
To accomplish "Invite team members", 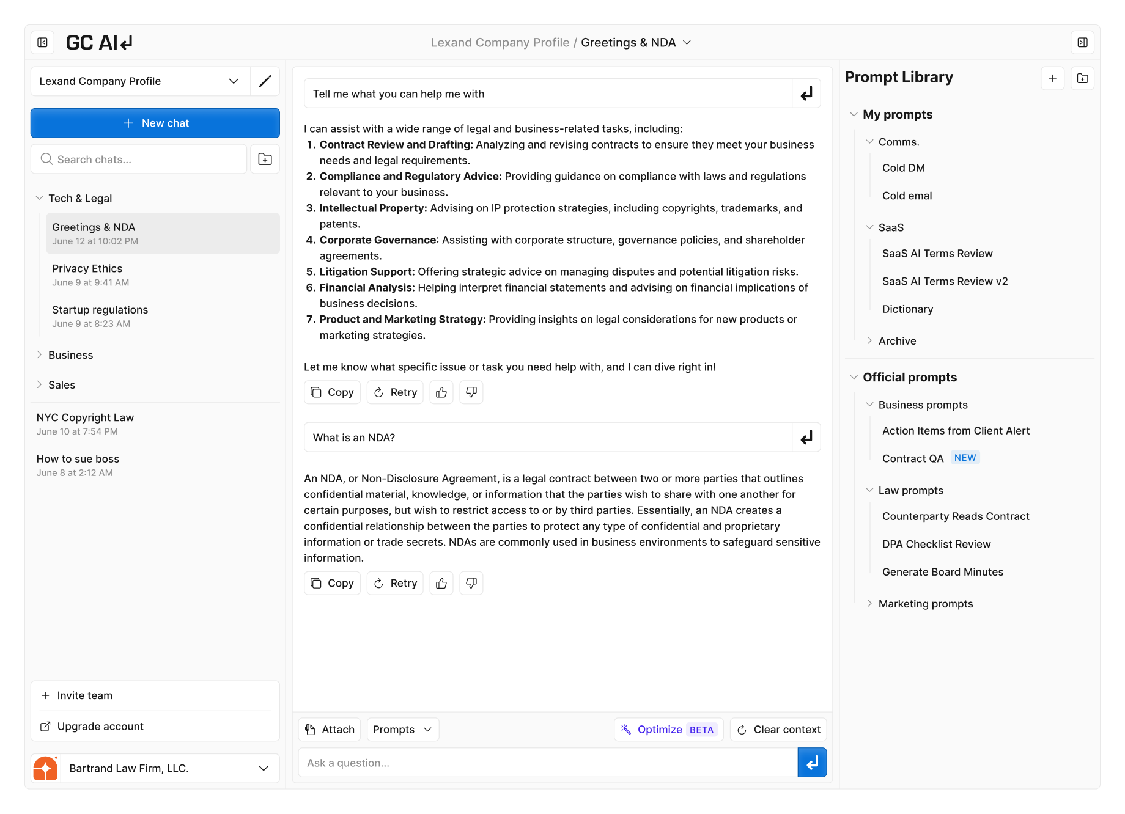I will (155, 695).
